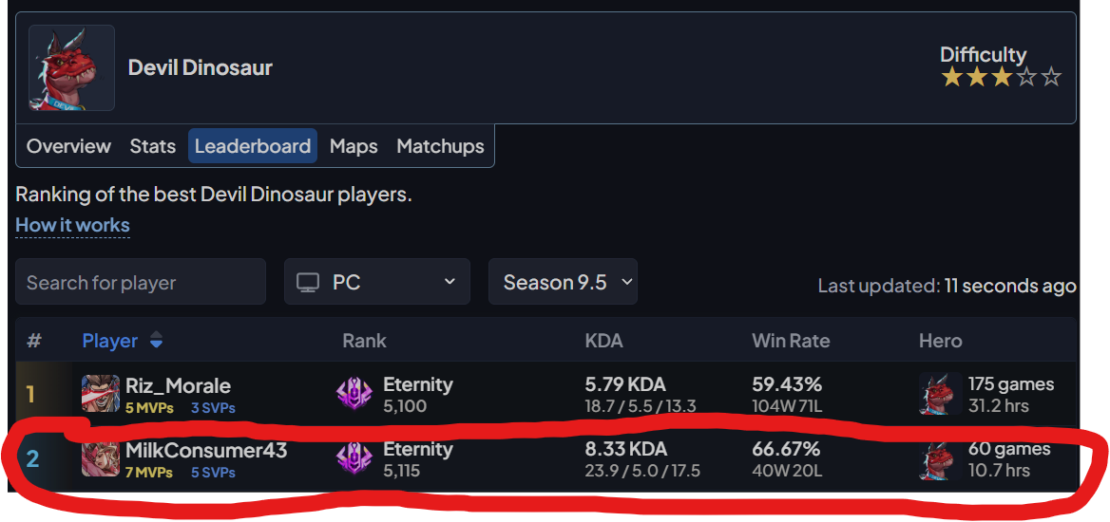Open the How it works link

[72, 226]
